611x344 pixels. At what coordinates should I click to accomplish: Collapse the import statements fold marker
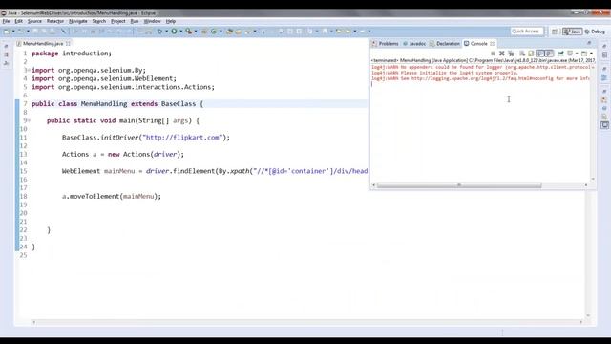(x=29, y=70)
